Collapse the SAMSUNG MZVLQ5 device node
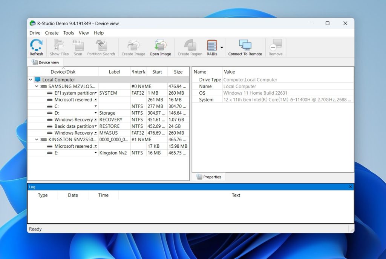 36,86
